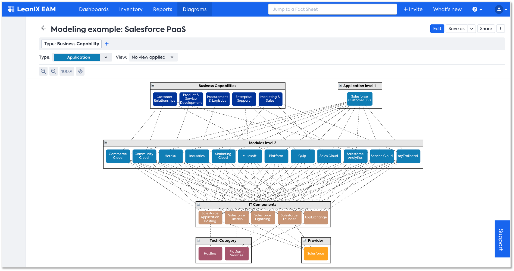Open the Dashboards menu

point(94,9)
